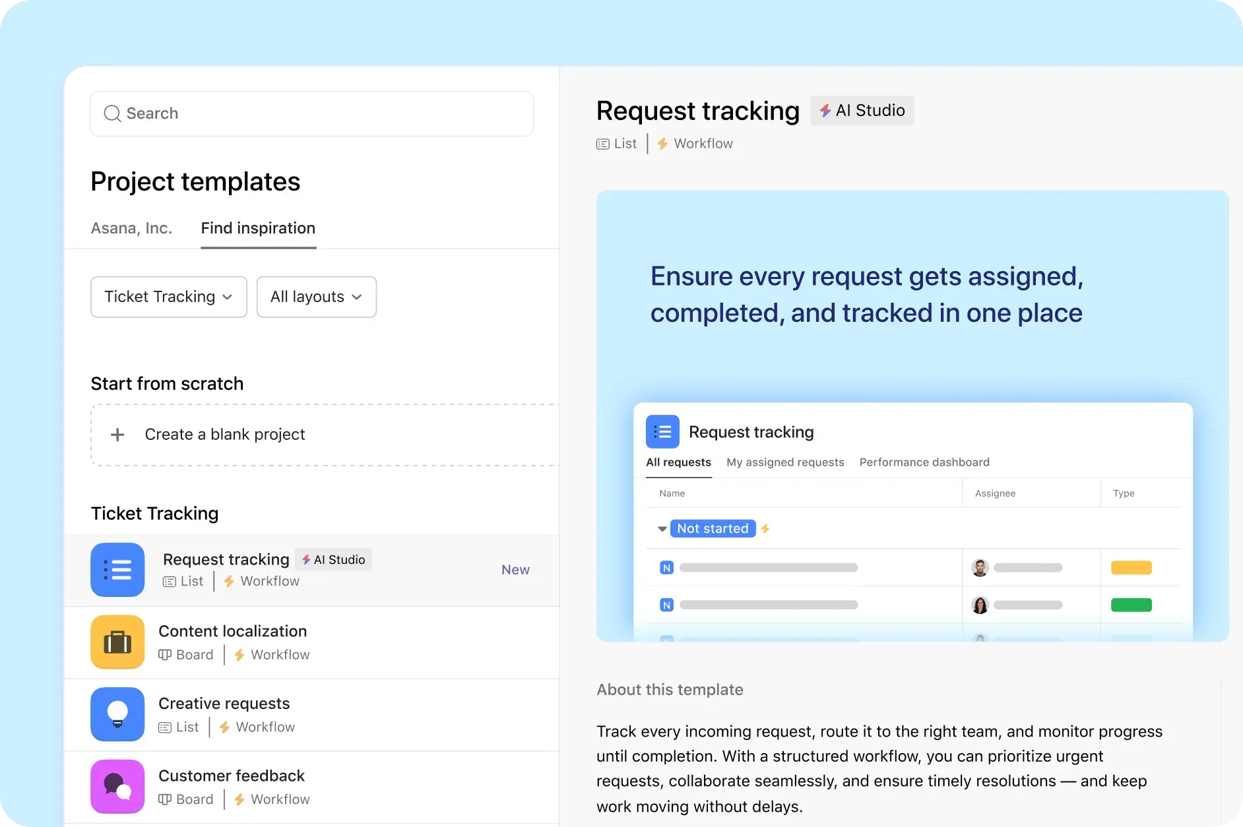
Task: Open the Content localization template
Action: 233,631
